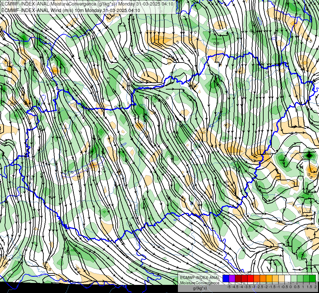Click the orange swatch between -2.5 and -2
Screen dimensions: 319x293
click(263, 279)
